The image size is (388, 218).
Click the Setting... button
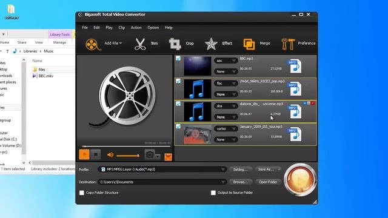(240, 170)
